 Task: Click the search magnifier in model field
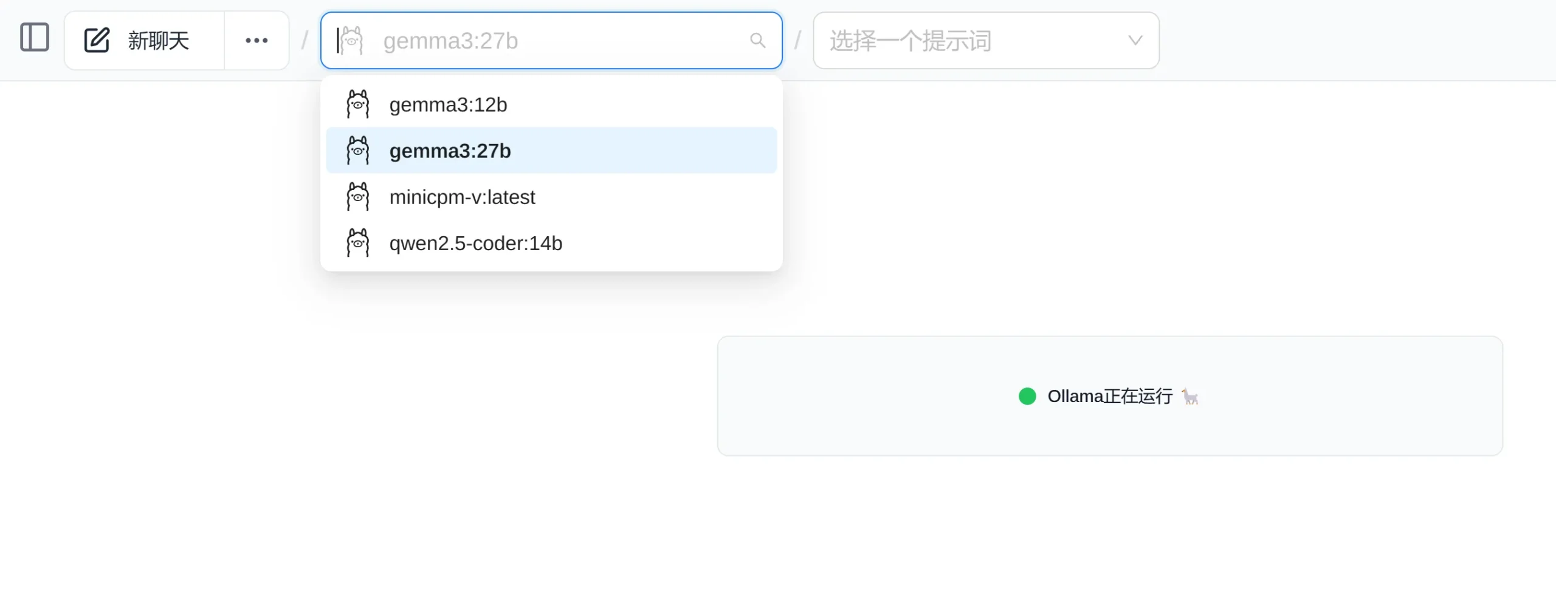pos(757,41)
